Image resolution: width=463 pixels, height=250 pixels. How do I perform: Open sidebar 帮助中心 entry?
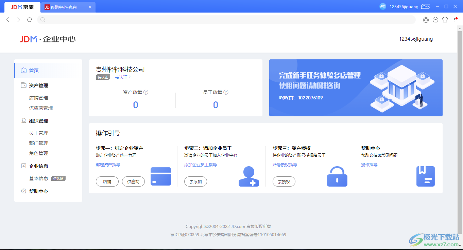click(x=39, y=191)
